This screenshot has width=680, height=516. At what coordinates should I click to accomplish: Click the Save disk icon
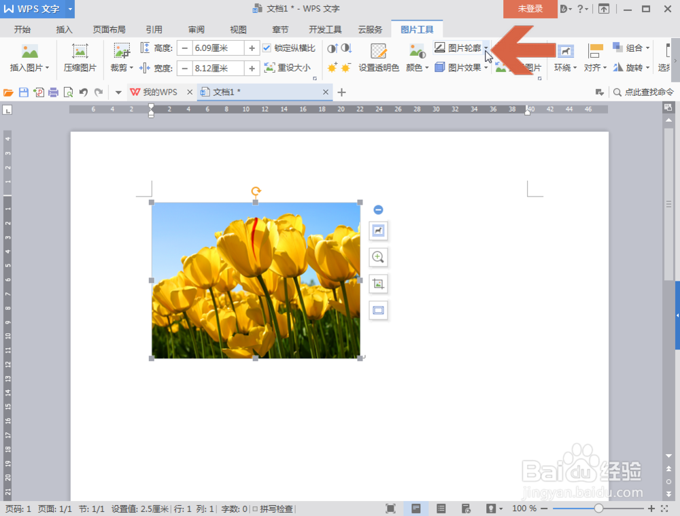click(x=23, y=92)
